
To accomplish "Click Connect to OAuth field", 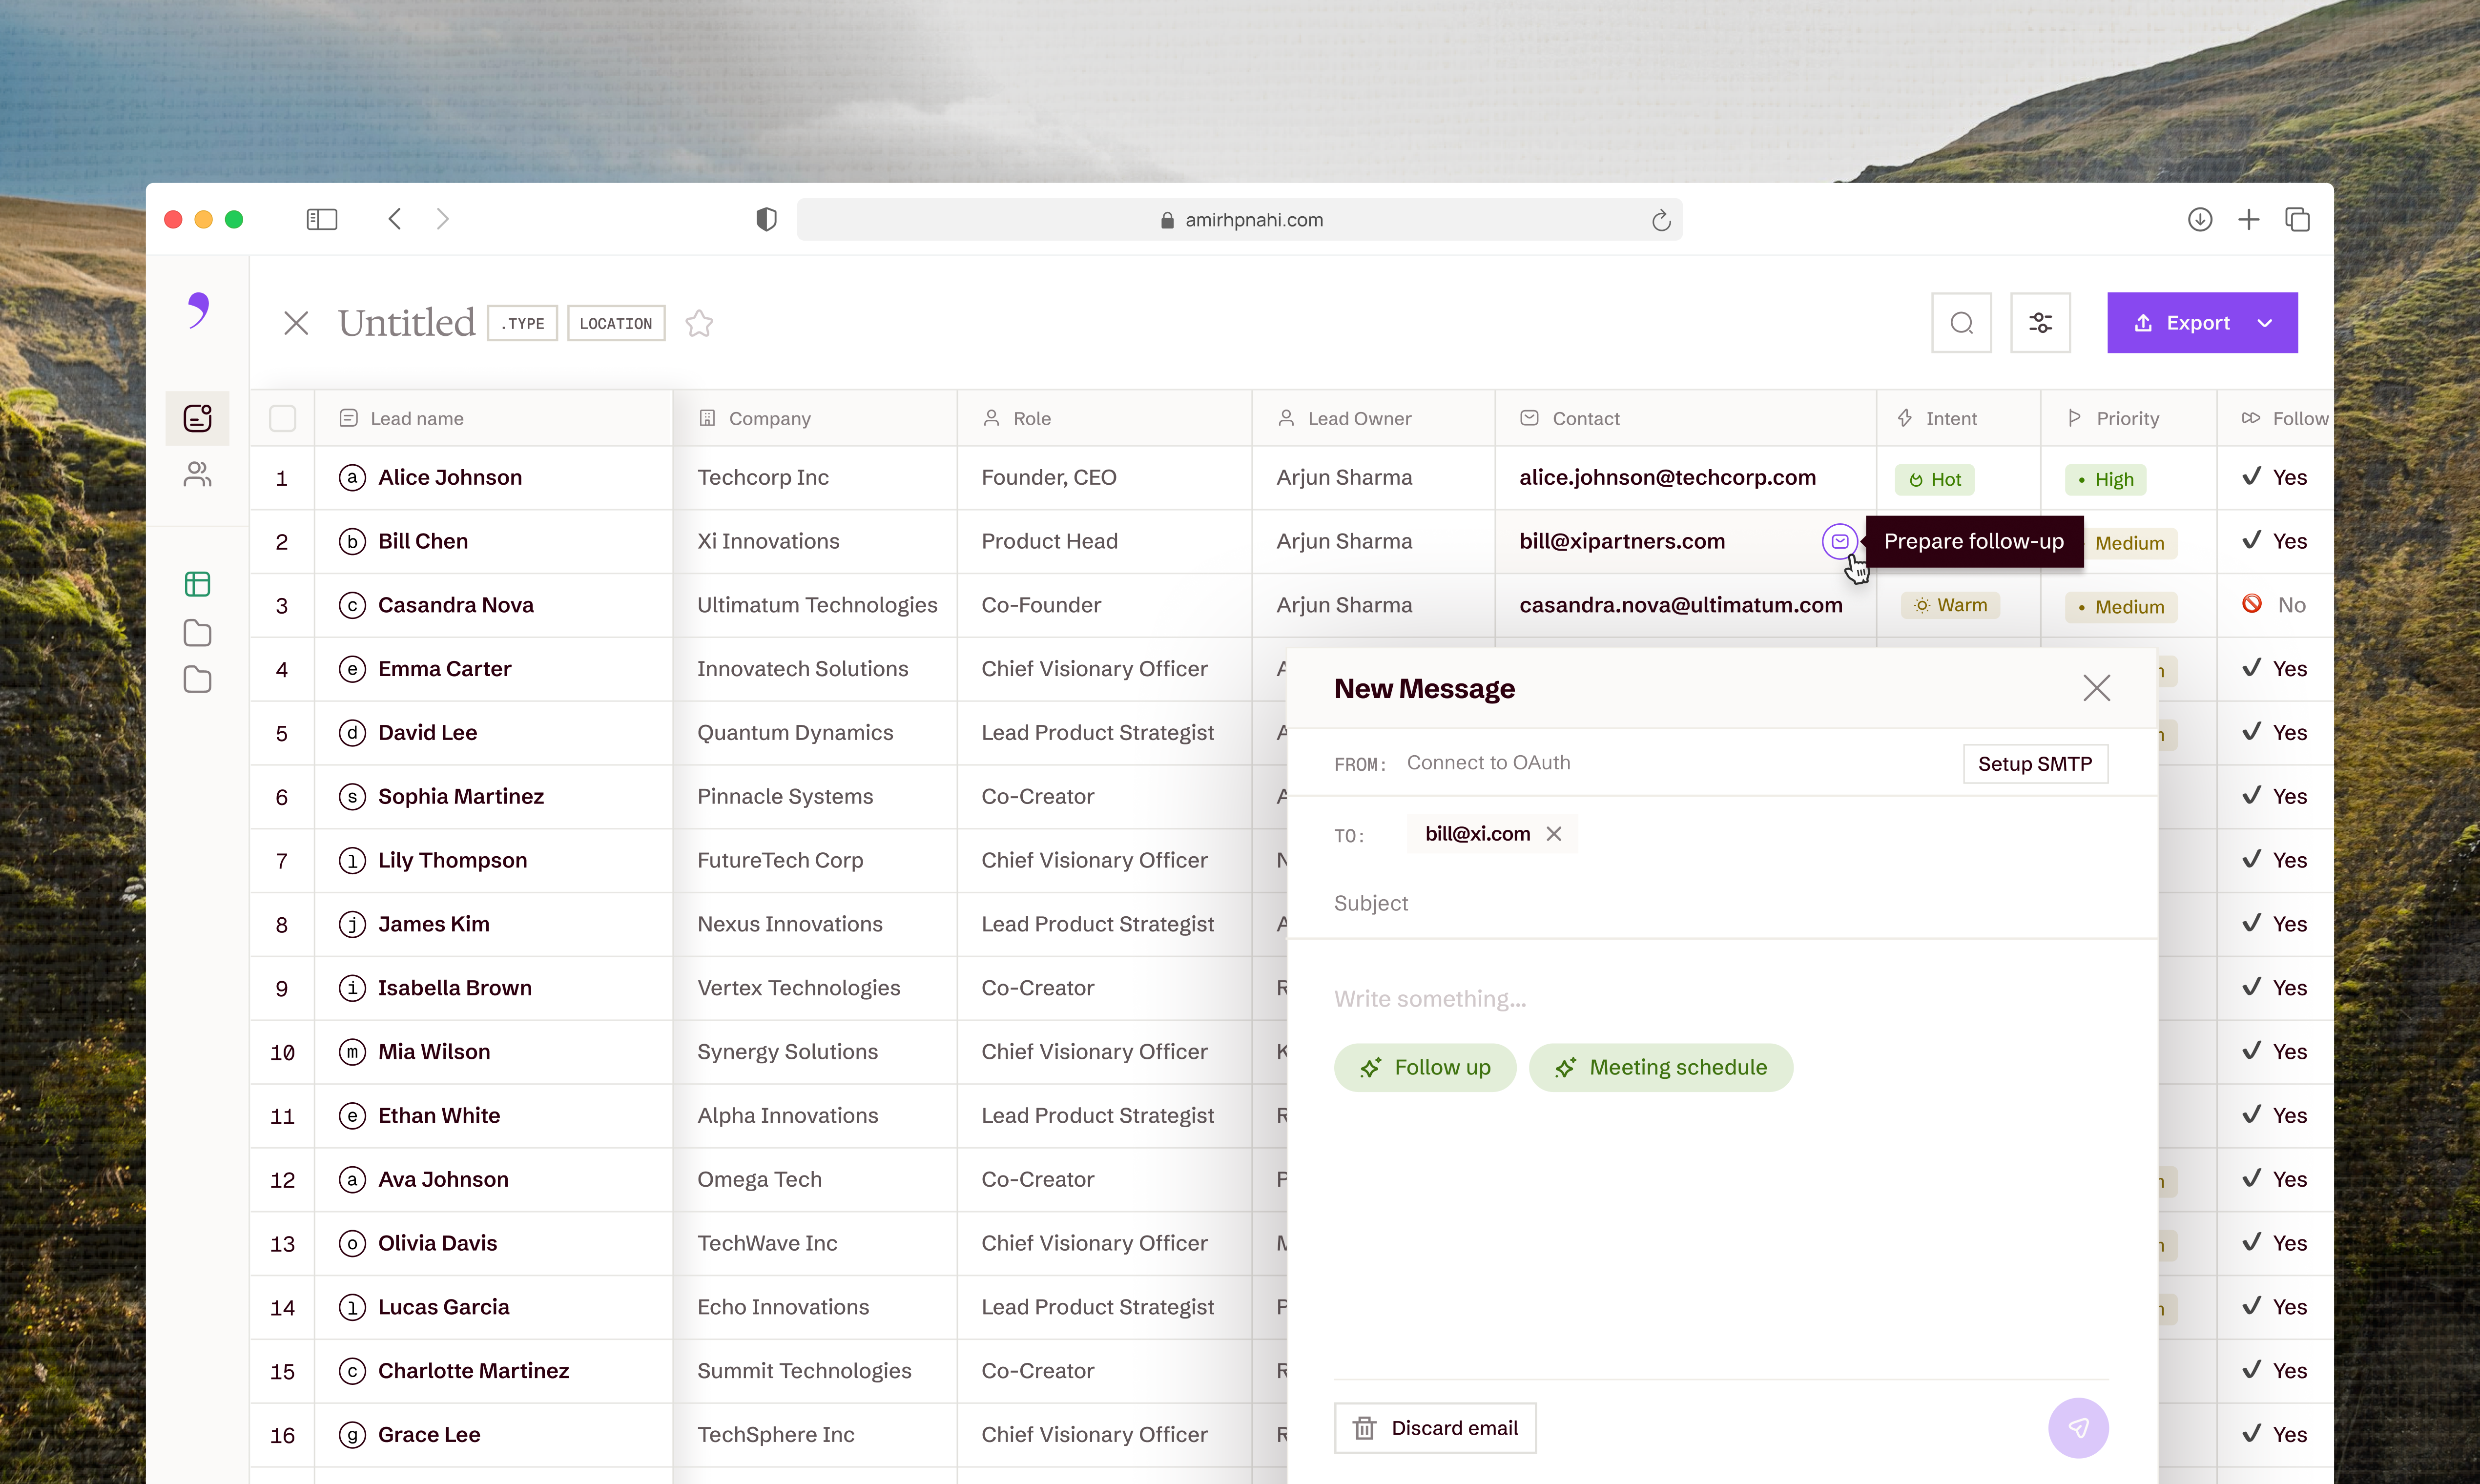I will (x=1488, y=763).
